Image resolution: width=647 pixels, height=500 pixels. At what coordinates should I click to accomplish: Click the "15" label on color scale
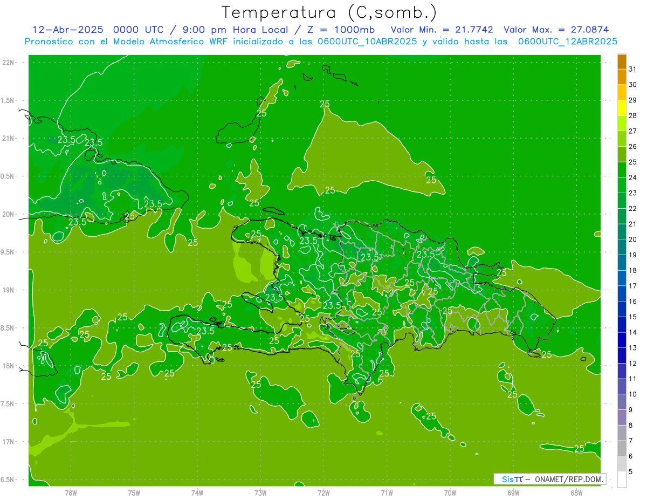tap(633, 317)
